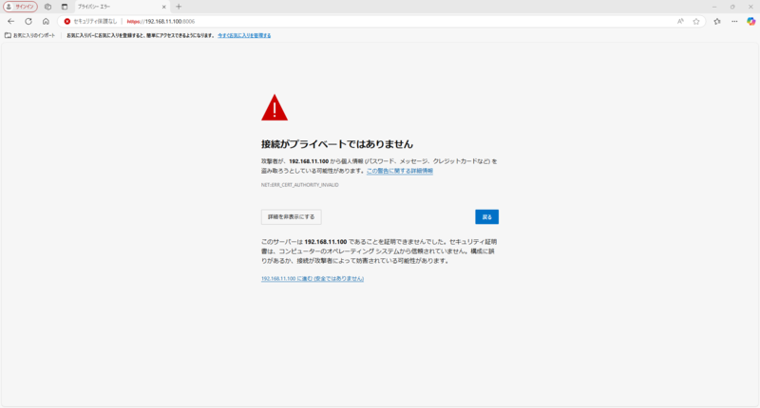Open the Copilot icon
Image resolution: width=760 pixels, height=408 pixels.
[x=750, y=21]
